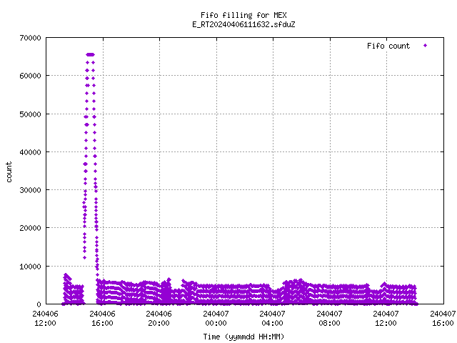This screenshot has height=343, width=457.
Task: Click the E_RT20240406111632.sfduZ filename subtitle
Action: point(243,24)
